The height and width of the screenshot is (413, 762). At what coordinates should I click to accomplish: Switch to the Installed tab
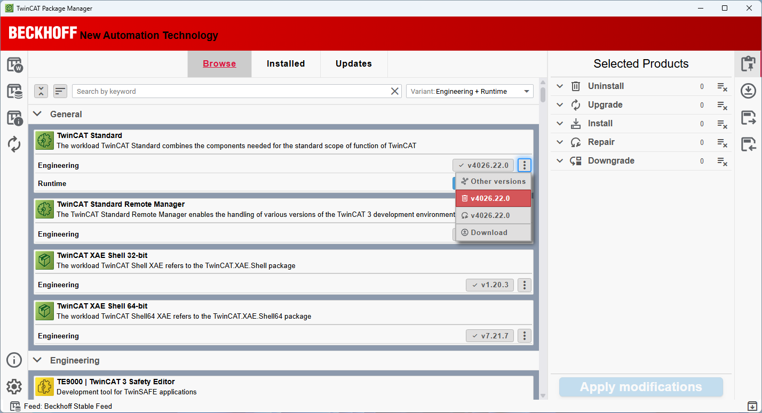(x=285, y=64)
